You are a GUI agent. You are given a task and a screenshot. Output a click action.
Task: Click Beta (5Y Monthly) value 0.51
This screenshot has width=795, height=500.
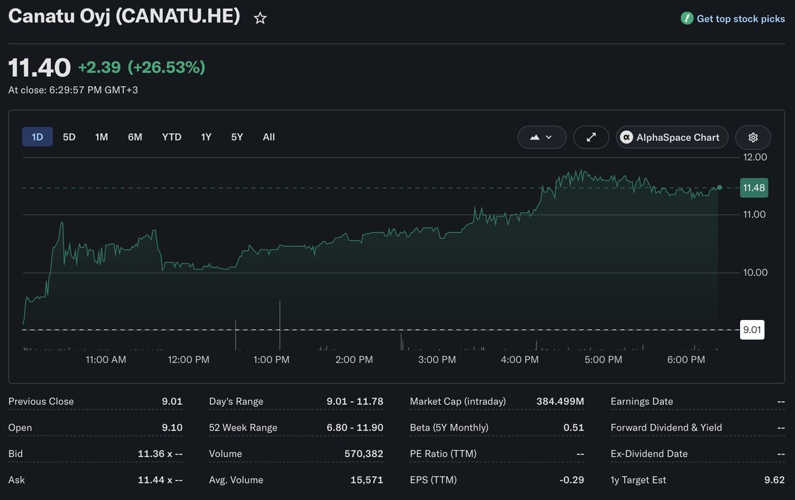click(x=574, y=427)
